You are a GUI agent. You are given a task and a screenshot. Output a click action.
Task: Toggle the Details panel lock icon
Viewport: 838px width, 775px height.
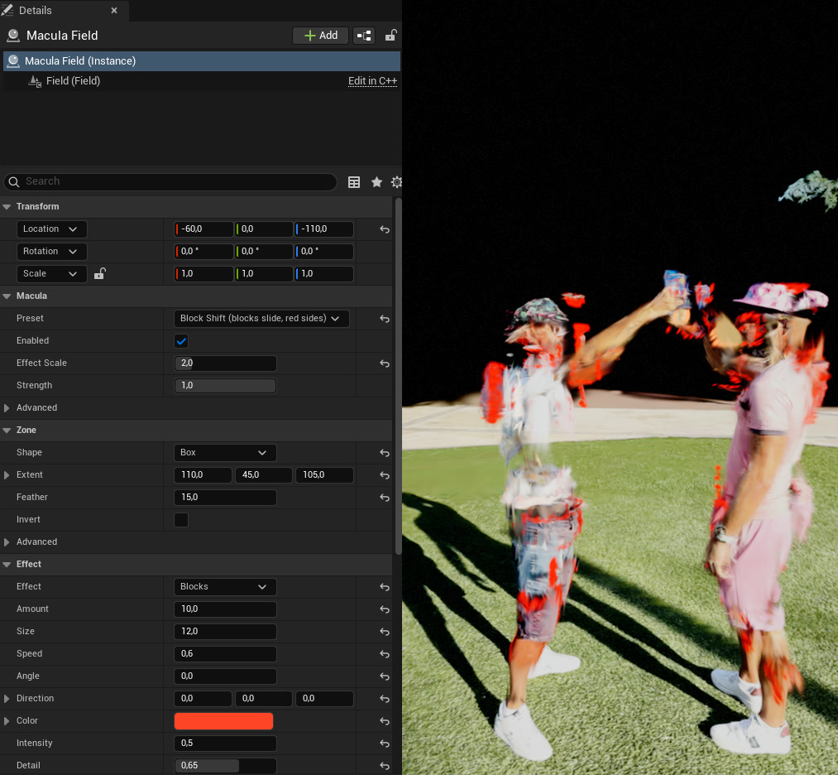390,36
